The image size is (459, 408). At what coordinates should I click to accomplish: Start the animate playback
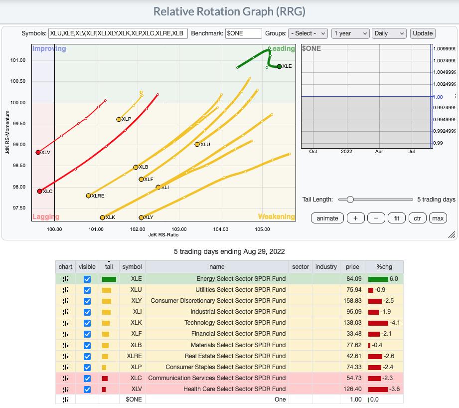pyautogui.click(x=327, y=218)
